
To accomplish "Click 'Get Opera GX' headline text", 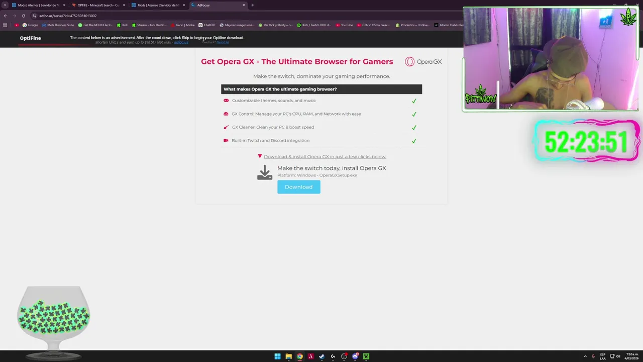I will (x=297, y=61).
